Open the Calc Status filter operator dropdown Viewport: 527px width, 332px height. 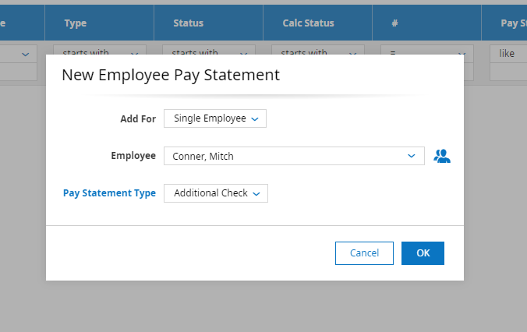coord(318,50)
